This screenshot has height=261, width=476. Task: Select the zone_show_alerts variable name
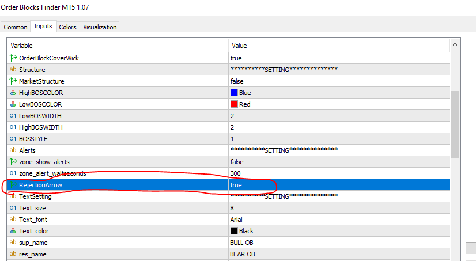44,162
